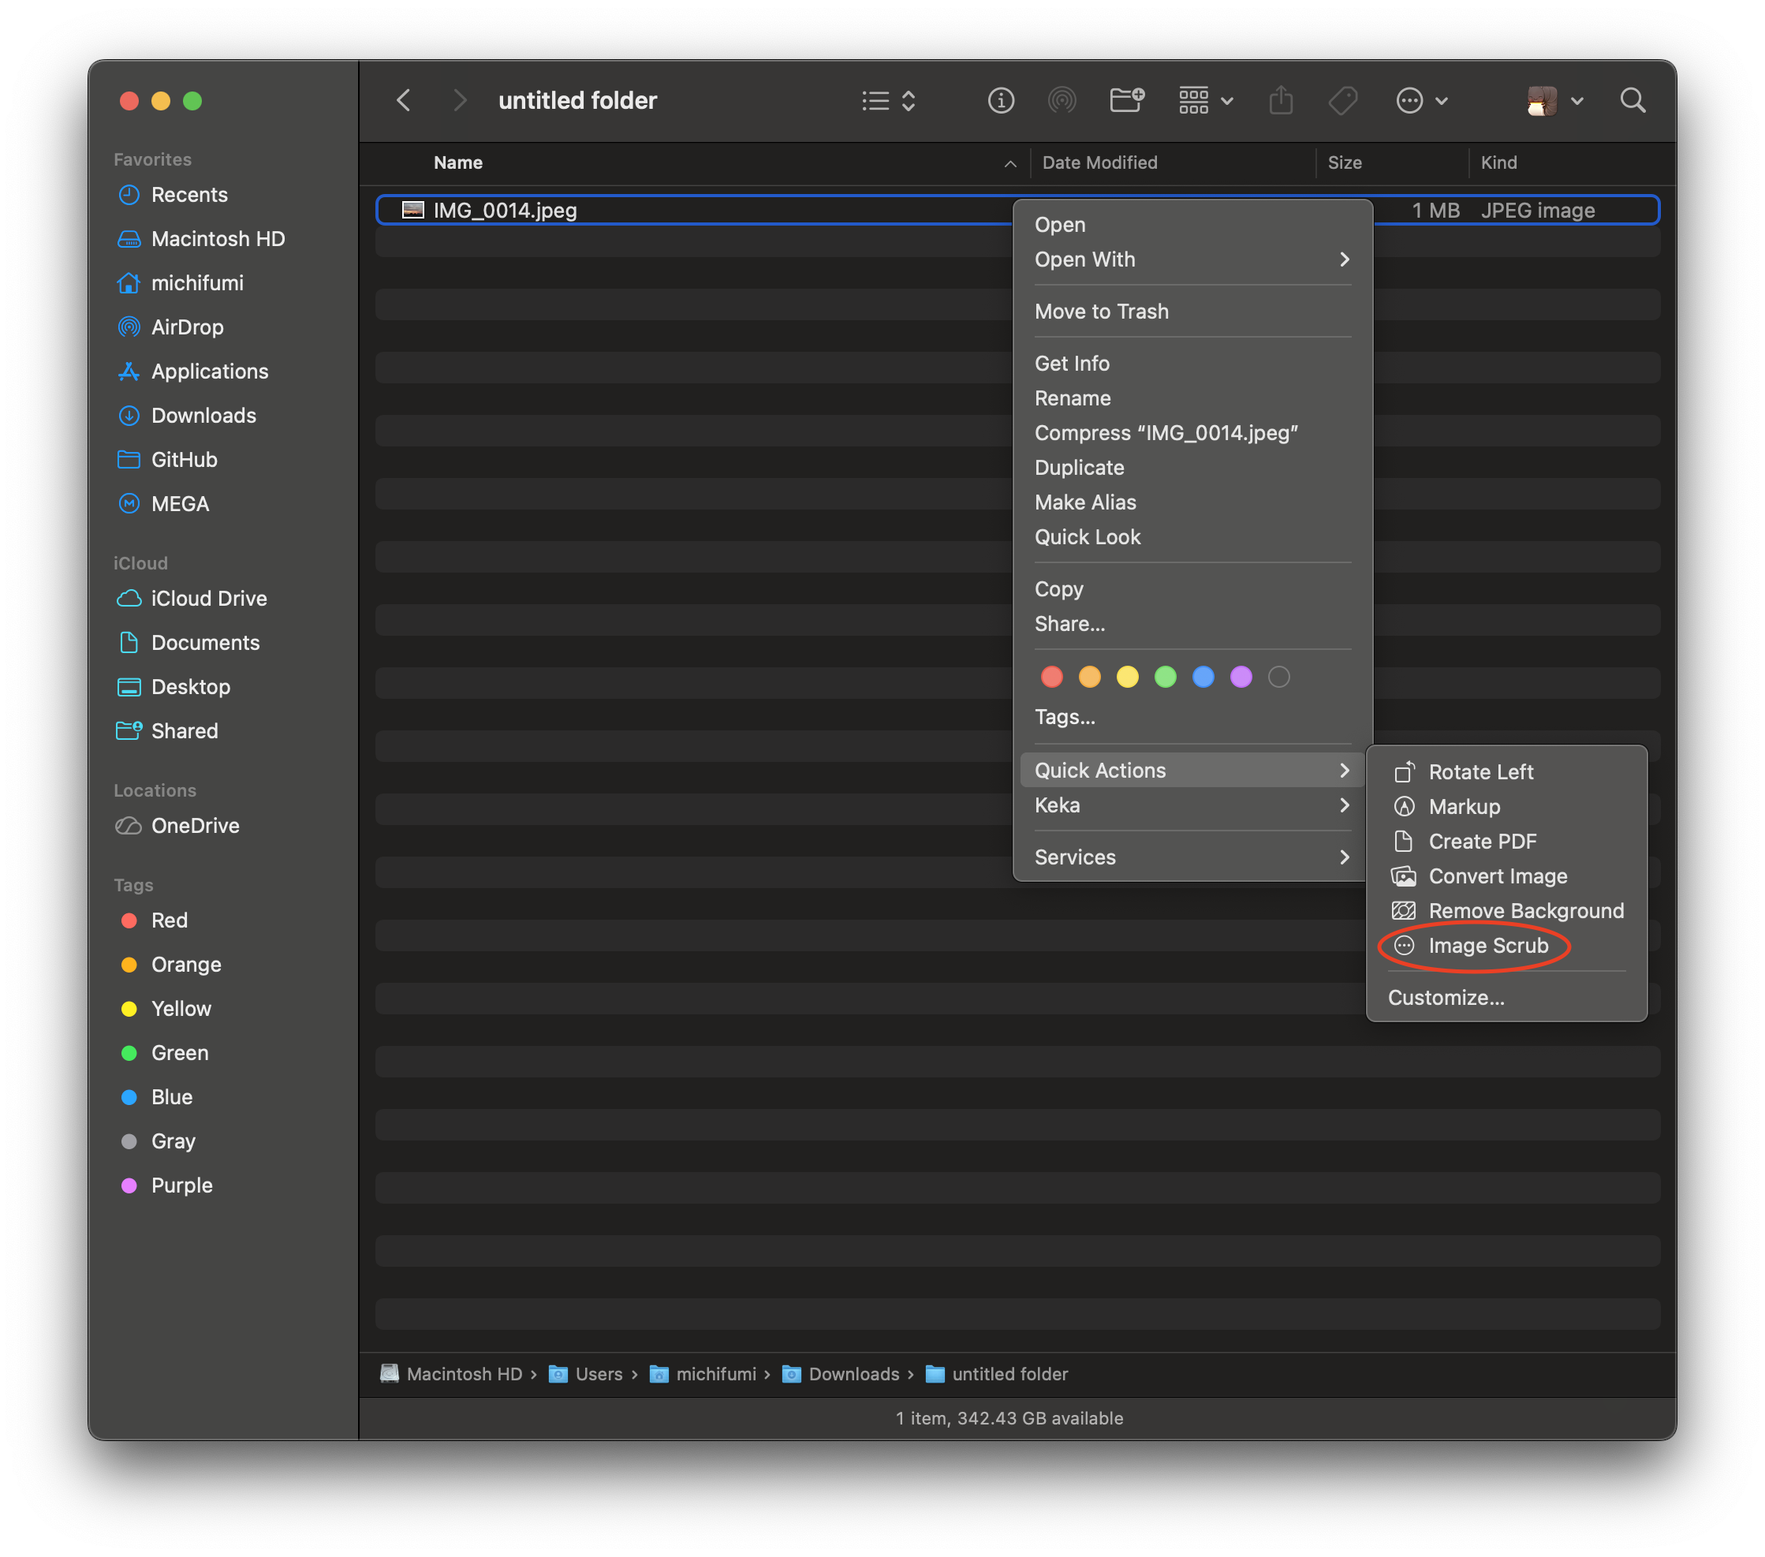This screenshot has height=1557, width=1765.
Task: Click Customize… in Quick Actions submenu
Action: [x=1446, y=998]
